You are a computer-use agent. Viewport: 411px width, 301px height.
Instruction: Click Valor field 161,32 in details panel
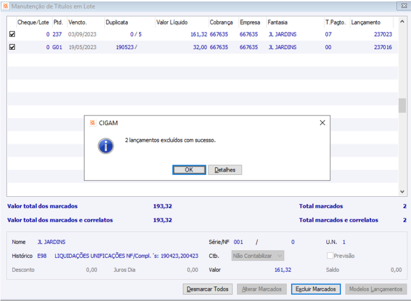click(x=283, y=270)
